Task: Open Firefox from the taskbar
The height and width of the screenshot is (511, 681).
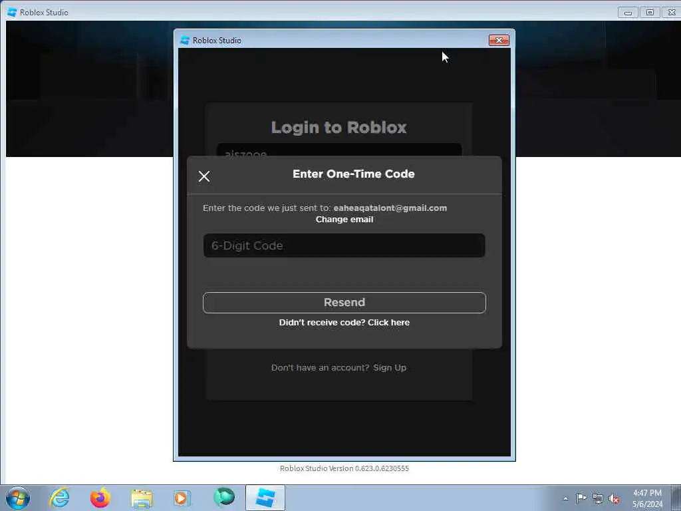Action: click(x=100, y=498)
